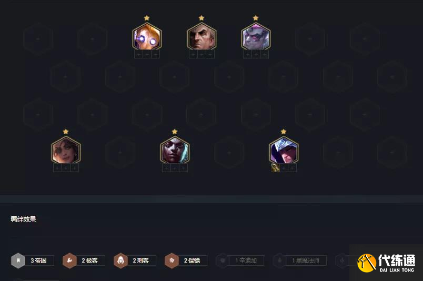Select the Samira champion with eyepatch
The image size is (423, 281).
coord(66,150)
